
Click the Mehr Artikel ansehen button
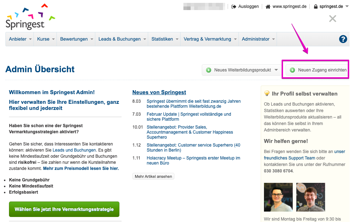pos(153,176)
